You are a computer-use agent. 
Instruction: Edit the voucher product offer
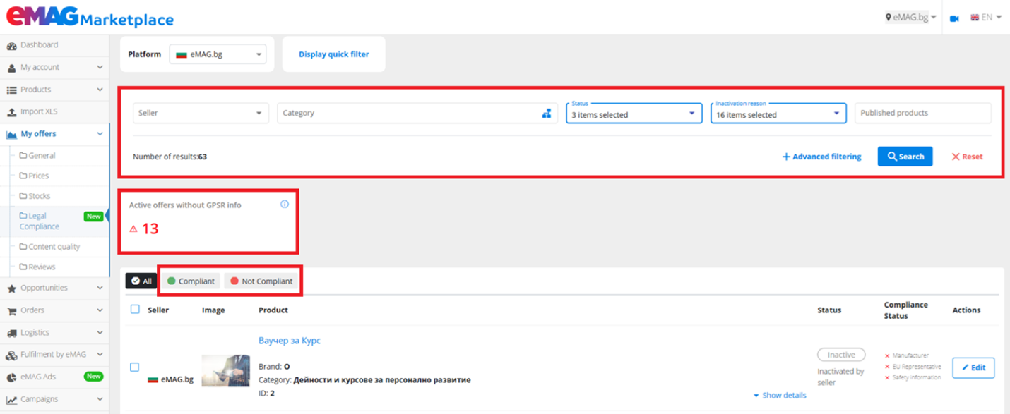click(x=973, y=367)
